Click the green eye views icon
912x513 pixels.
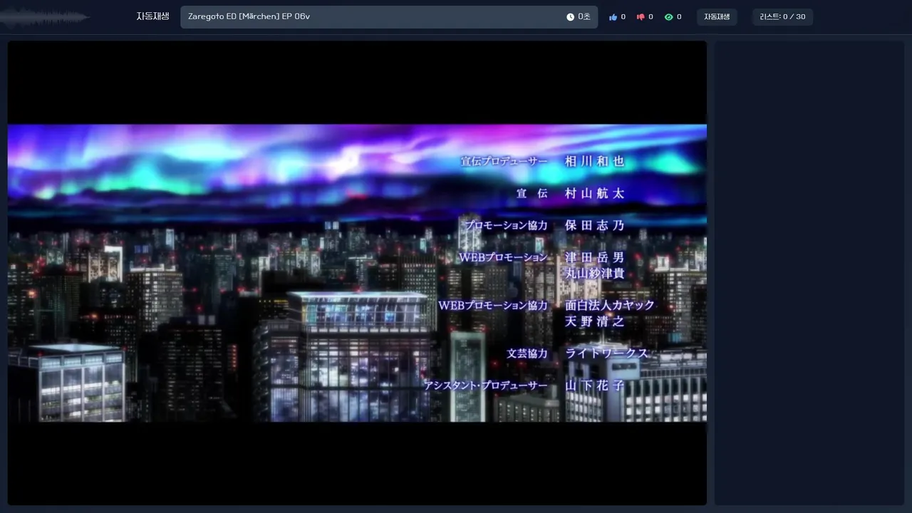tap(668, 17)
